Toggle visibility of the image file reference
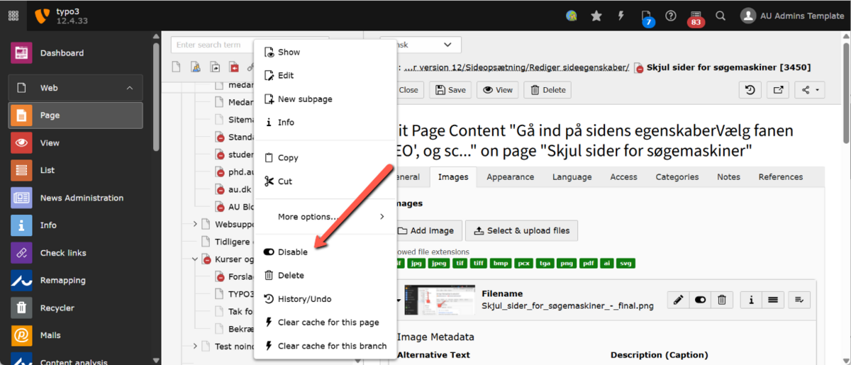The width and height of the screenshot is (851, 365). point(700,301)
